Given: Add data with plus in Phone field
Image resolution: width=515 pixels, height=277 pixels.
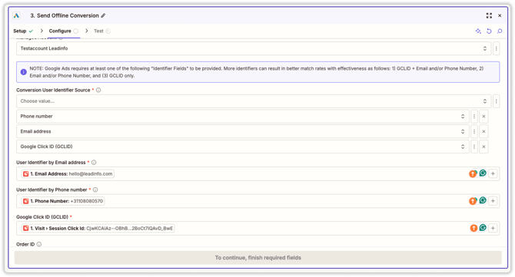Looking at the screenshot, I should tap(493, 201).
